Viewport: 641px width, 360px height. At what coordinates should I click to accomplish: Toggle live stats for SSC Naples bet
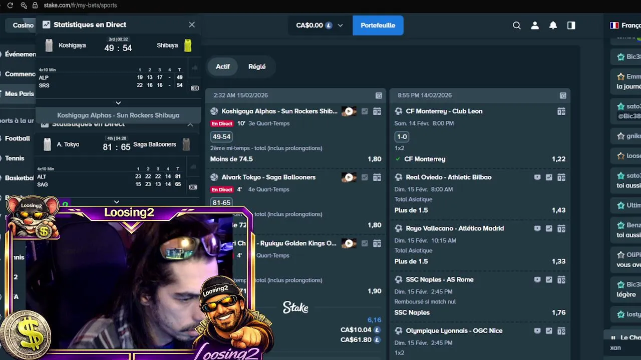pyautogui.click(x=549, y=279)
